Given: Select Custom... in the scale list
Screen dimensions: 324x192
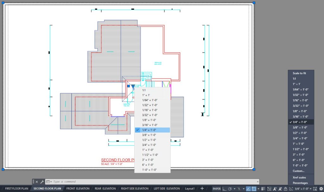Looking at the screenshot, I should click(298, 171).
